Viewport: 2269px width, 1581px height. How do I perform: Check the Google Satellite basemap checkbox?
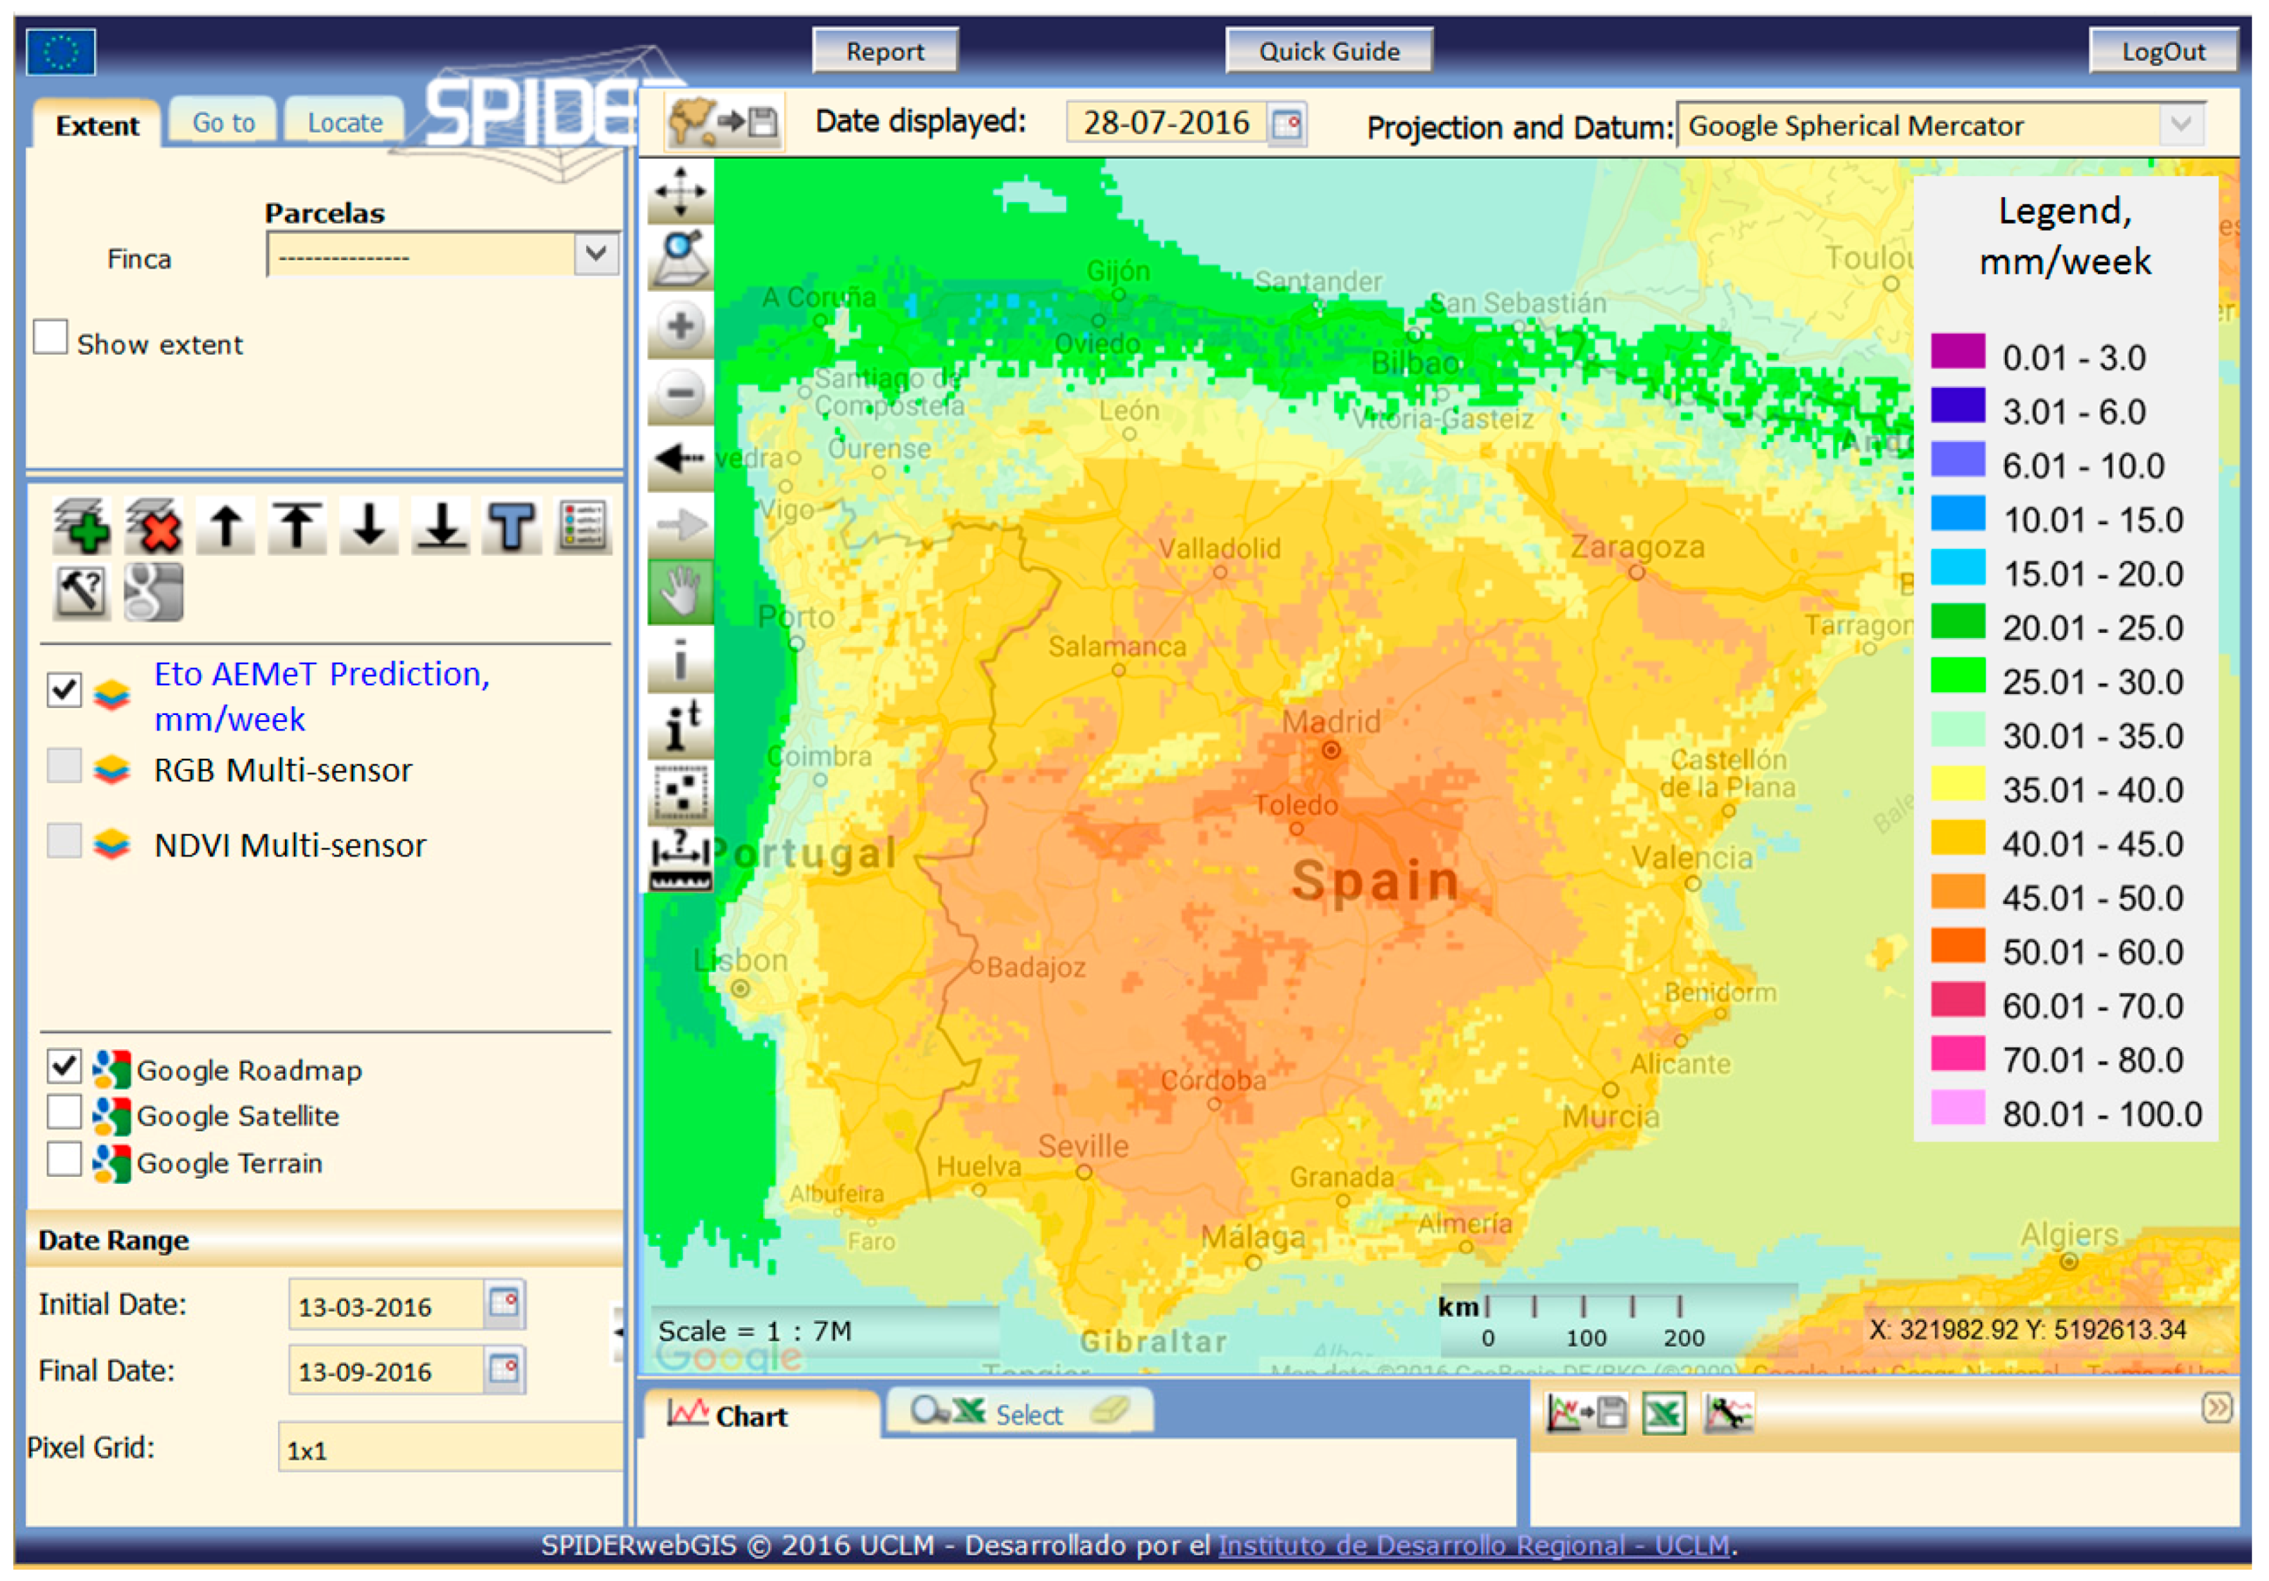65,1112
